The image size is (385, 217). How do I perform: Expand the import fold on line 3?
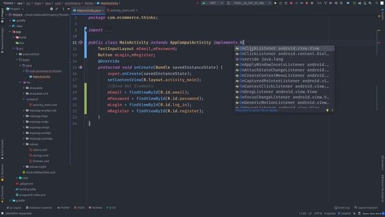pyautogui.click(x=85, y=30)
